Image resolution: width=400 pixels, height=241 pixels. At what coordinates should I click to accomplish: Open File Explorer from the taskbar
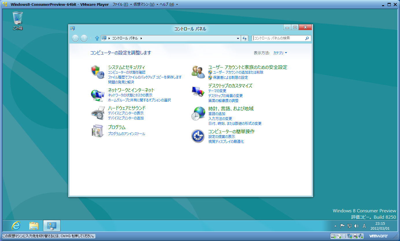34,226
